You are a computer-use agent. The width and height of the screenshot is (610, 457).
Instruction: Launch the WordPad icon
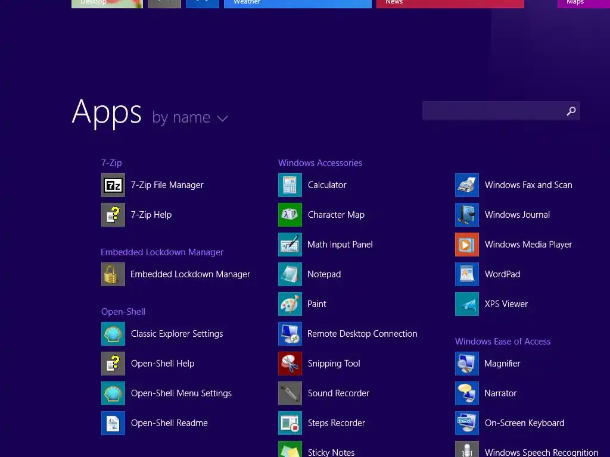[467, 274]
